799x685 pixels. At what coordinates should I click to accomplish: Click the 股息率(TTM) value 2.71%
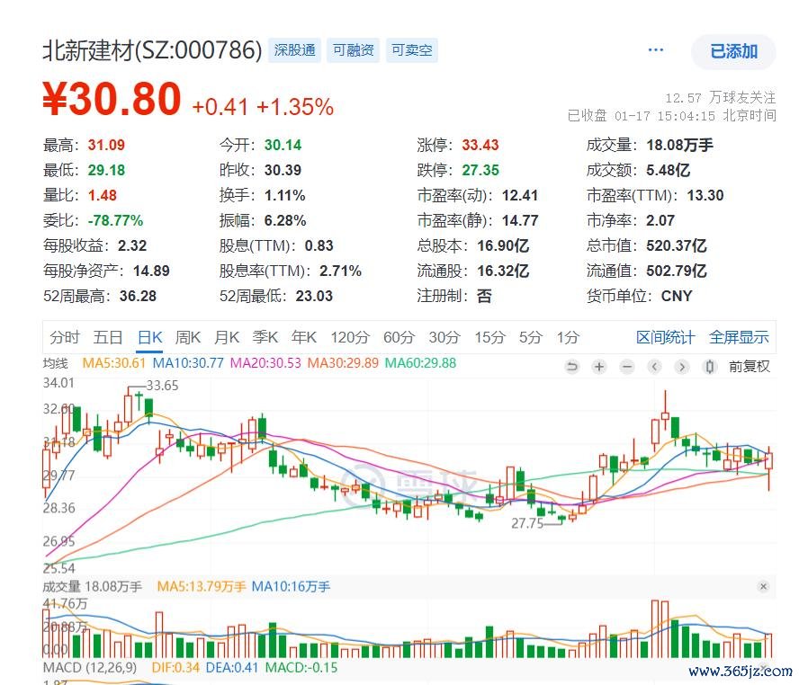340,271
